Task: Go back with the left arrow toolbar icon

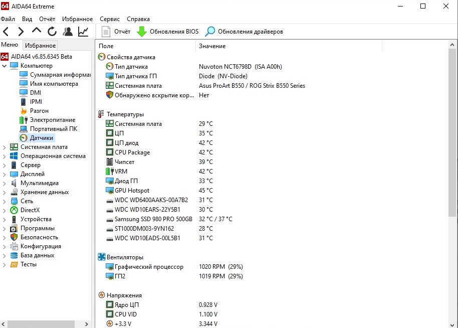Action: coord(6,31)
